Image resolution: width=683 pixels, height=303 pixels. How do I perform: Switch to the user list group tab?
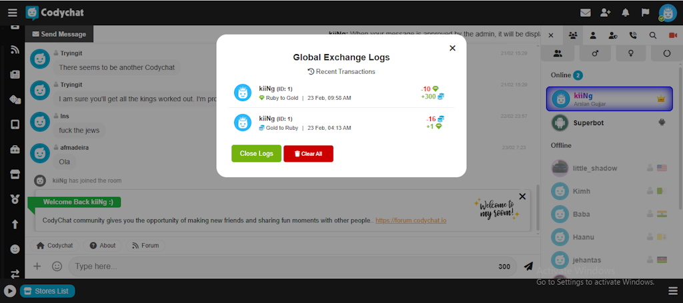tap(573, 36)
